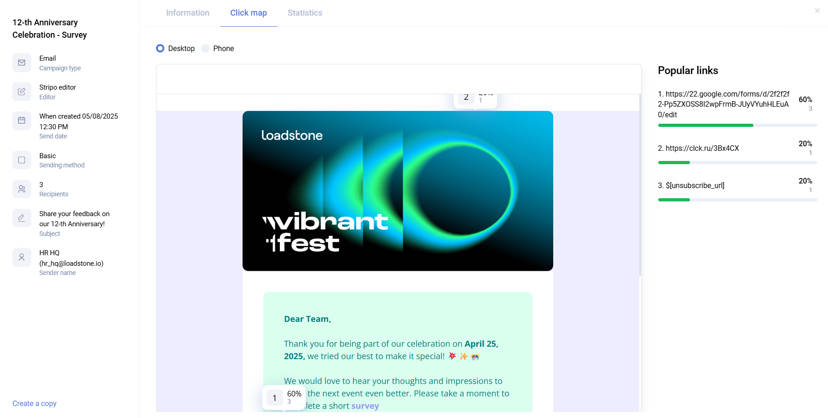Click the vibrant fest banner image
This screenshot has width=828, height=418.
coord(398,191)
